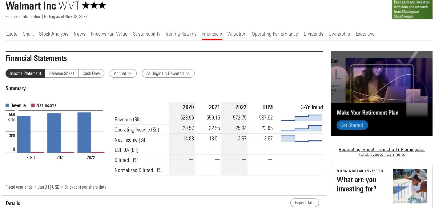Click the Morningstar StockInvestor green banner
This screenshot has height=208, width=435.
point(412,10)
